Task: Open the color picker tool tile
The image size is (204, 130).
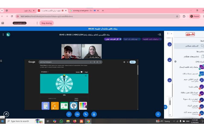Action: [x=83, y=106]
